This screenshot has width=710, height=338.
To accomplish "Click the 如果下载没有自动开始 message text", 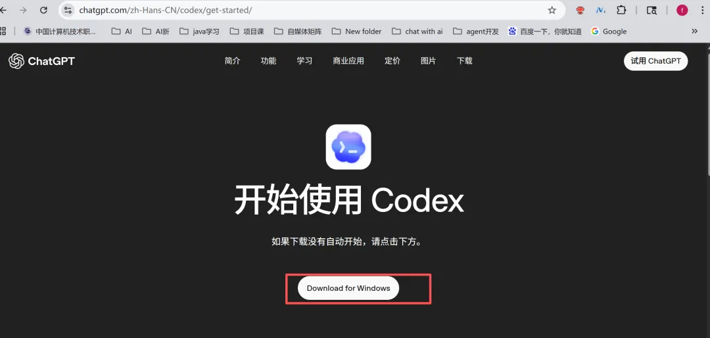I will [348, 242].
